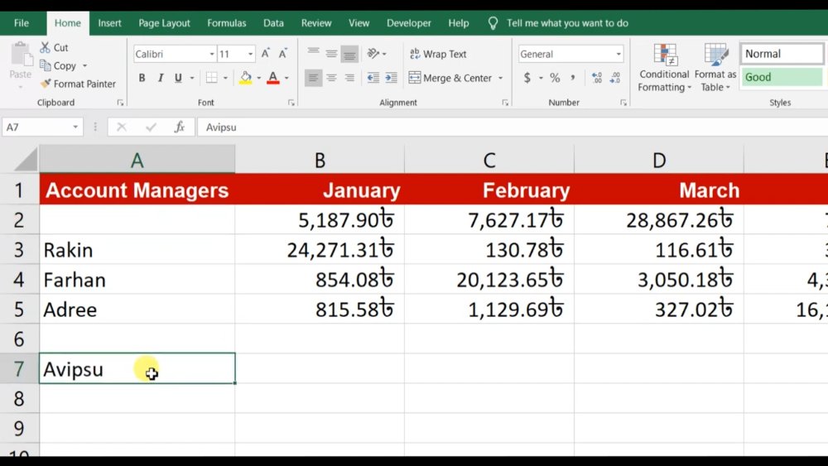Image resolution: width=828 pixels, height=466 pixels.
Task: Click Decrease Indent icon
Action: click(373, 78)
